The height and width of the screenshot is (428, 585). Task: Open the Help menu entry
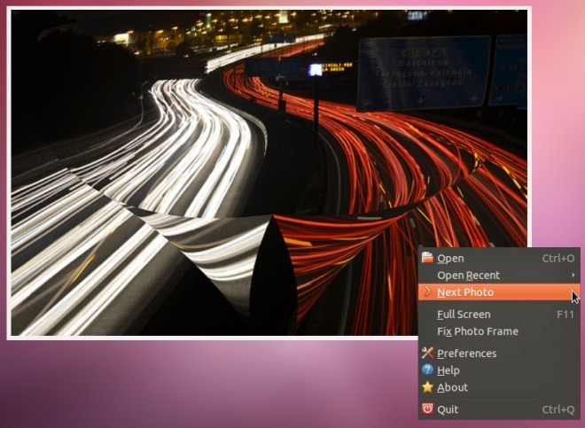pos(499,370)
